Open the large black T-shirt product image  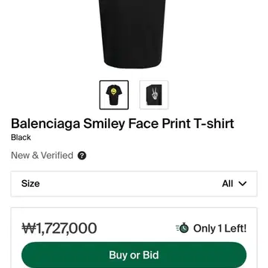coord(132,34)
